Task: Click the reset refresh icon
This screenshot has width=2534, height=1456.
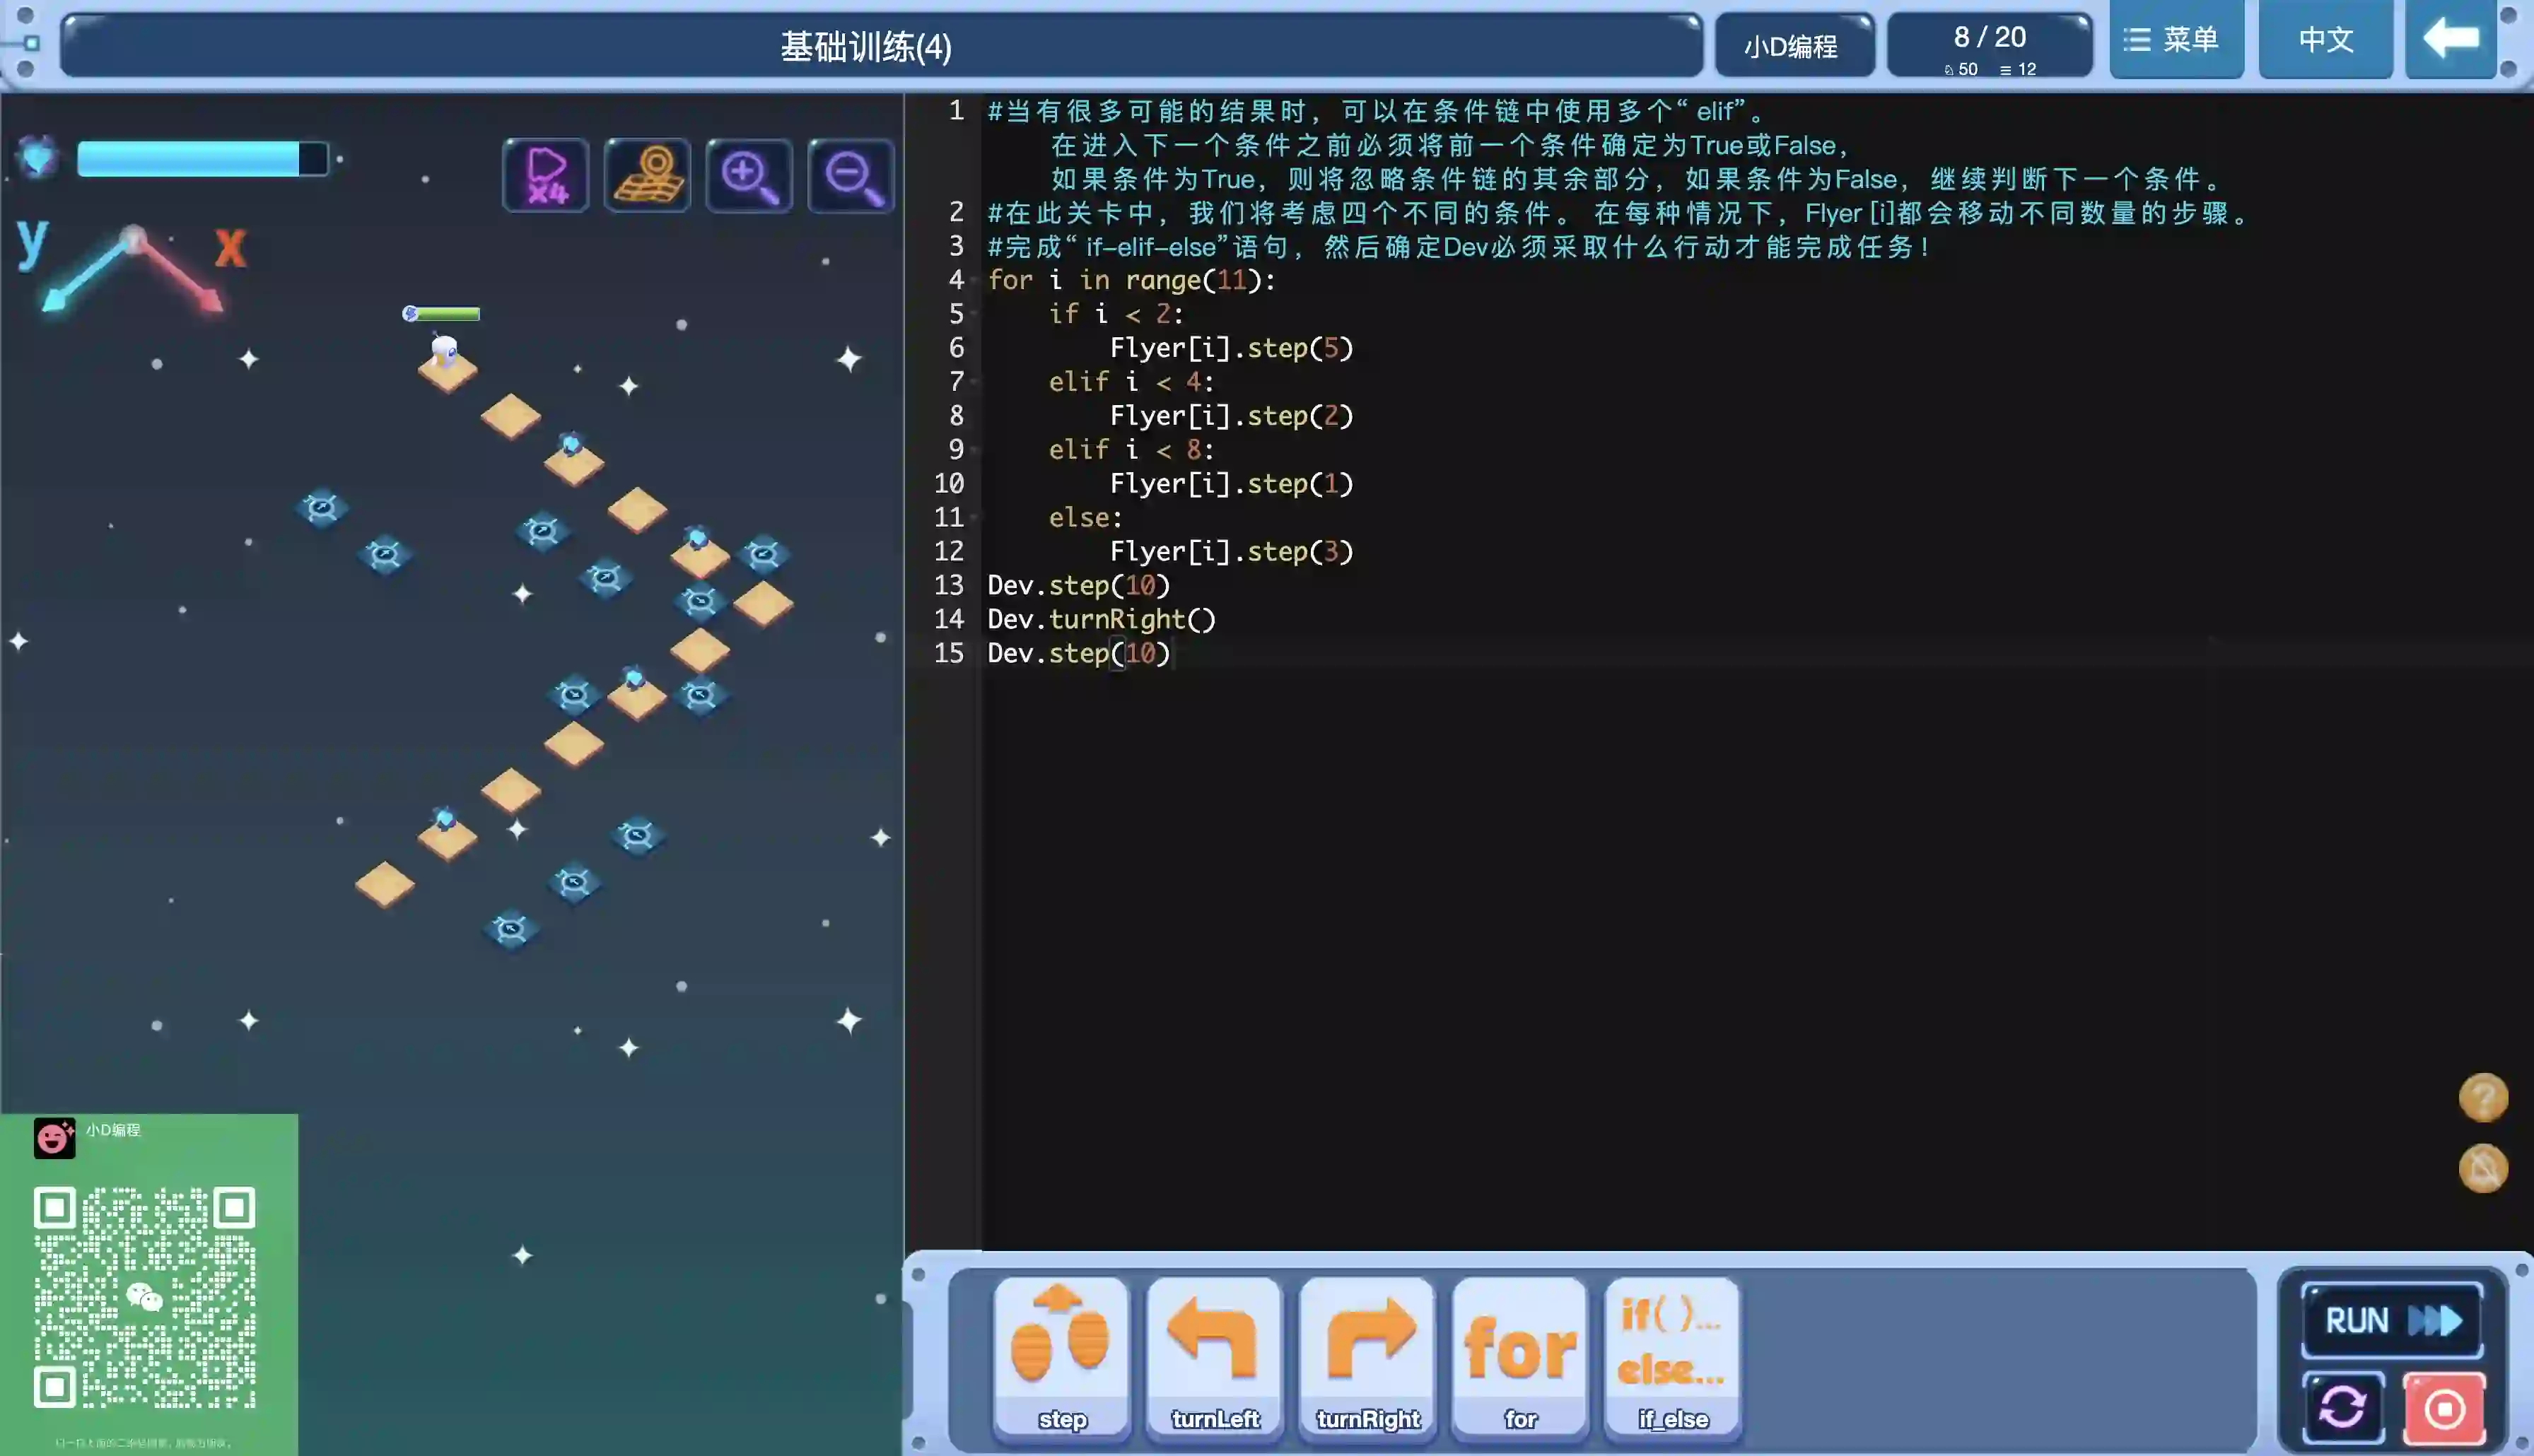Action: tap(2342, 1408)
